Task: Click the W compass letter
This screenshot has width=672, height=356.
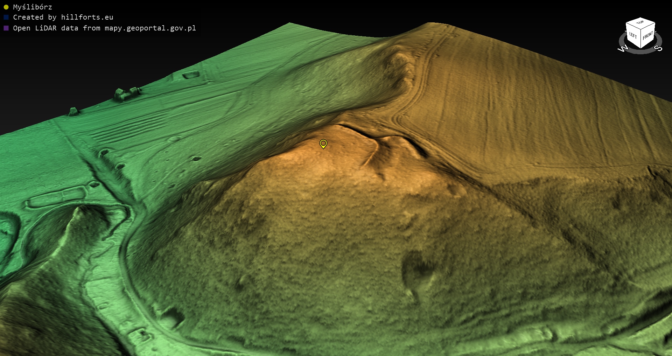Action: coord(623,49)
